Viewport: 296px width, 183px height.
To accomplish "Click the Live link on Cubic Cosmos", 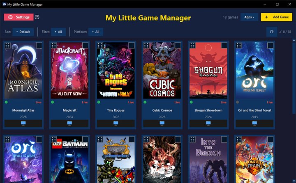I will pos(177,102).
